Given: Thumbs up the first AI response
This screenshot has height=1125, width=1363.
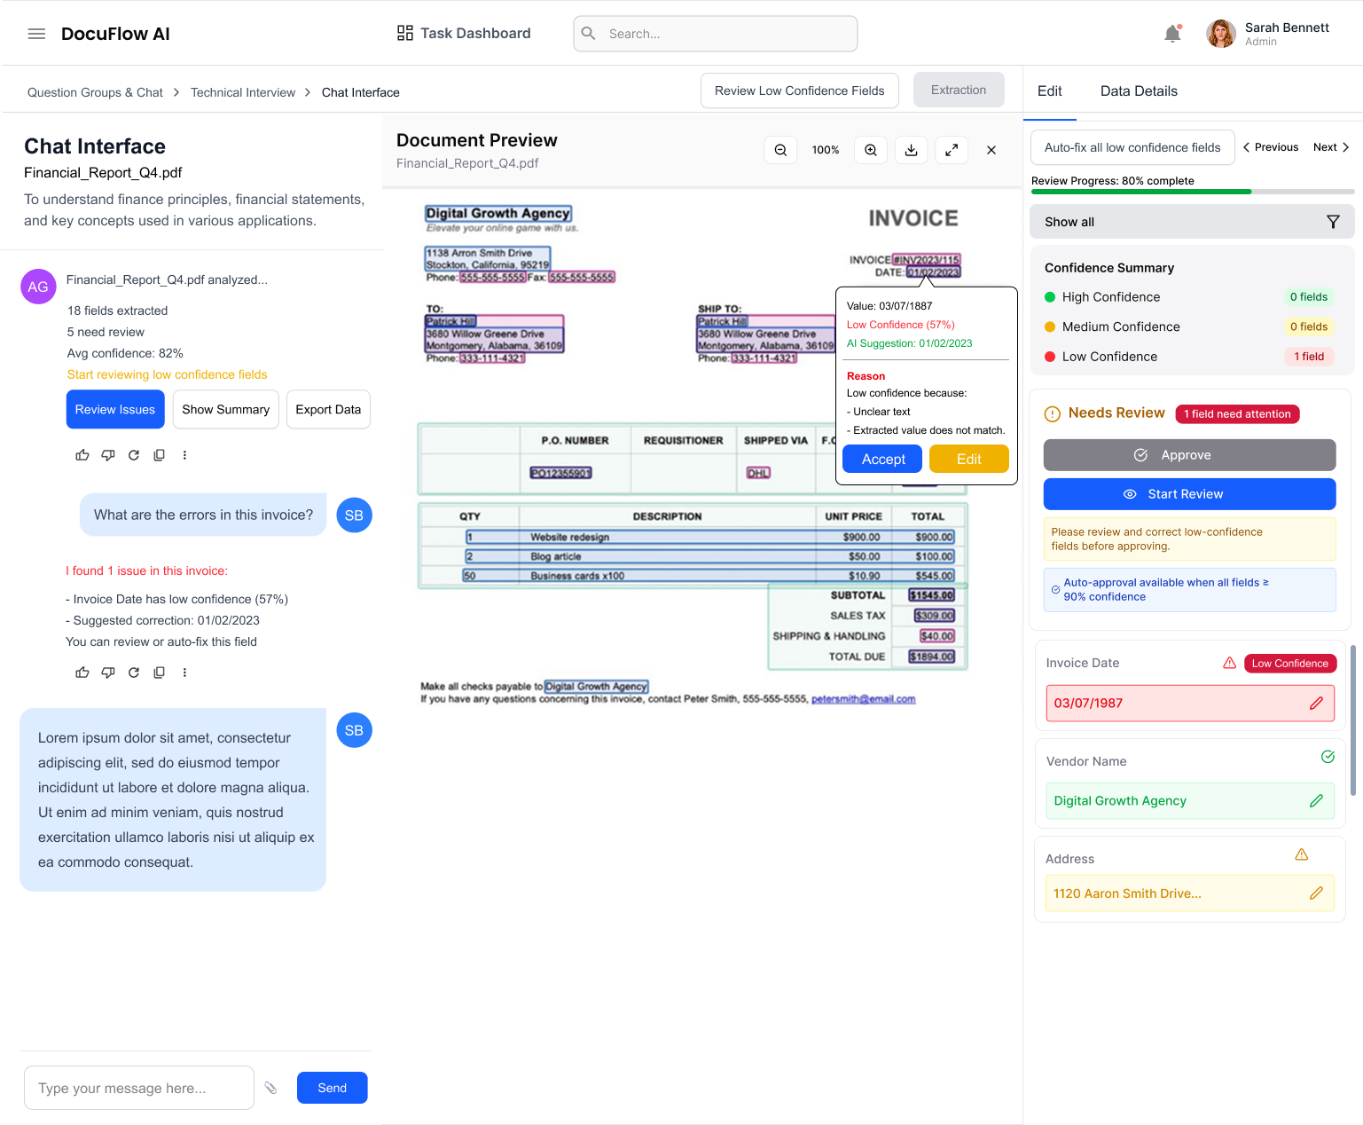Looking at the screenshot, I should click(82, 455).
